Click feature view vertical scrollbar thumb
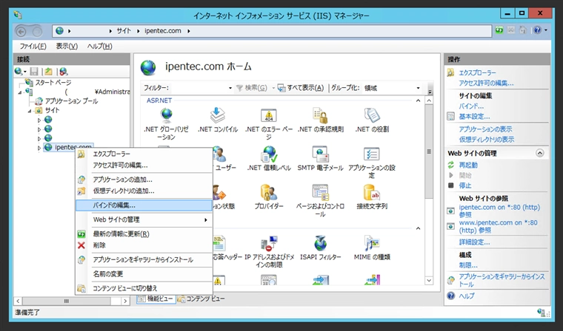Image resolution: width=563 pixels, height=331 pixels. point(429,152)
